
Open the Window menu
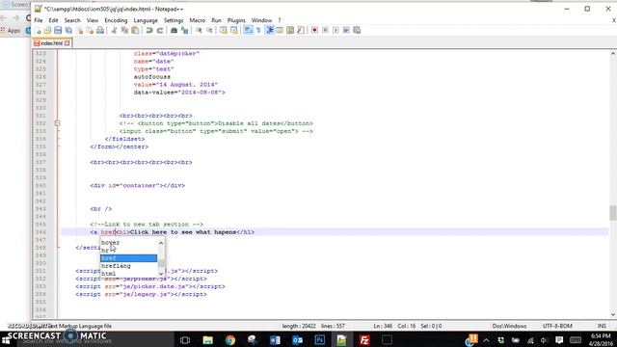tap(261, 20)
